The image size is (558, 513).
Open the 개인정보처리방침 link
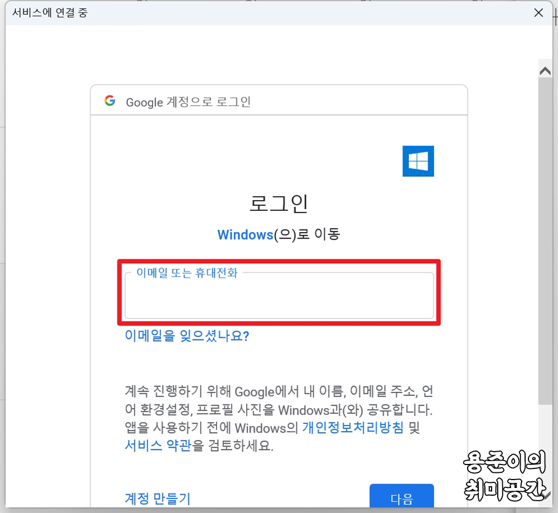pyautogui.click(x=353, y=427)
